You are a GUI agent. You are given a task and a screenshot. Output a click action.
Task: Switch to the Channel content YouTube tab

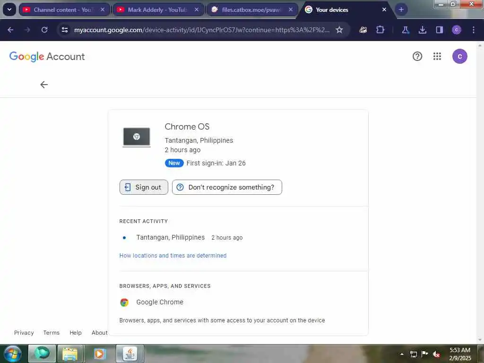point(64,9)
